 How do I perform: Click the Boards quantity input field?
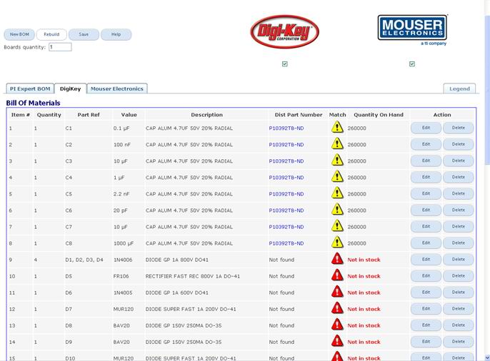pos(60,47)
